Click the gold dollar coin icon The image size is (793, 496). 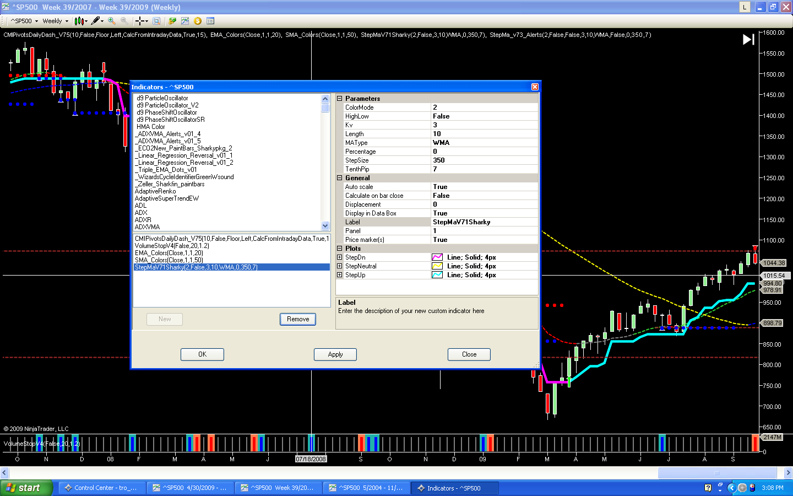pos(198,21)
